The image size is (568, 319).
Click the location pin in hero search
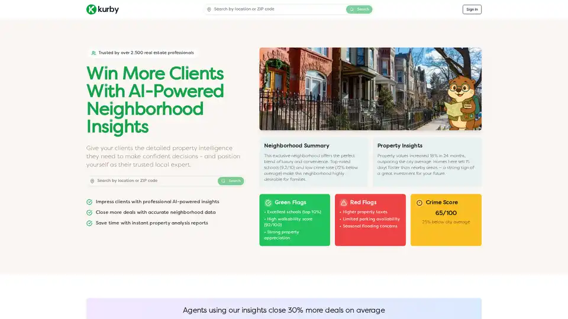[92, 181]
